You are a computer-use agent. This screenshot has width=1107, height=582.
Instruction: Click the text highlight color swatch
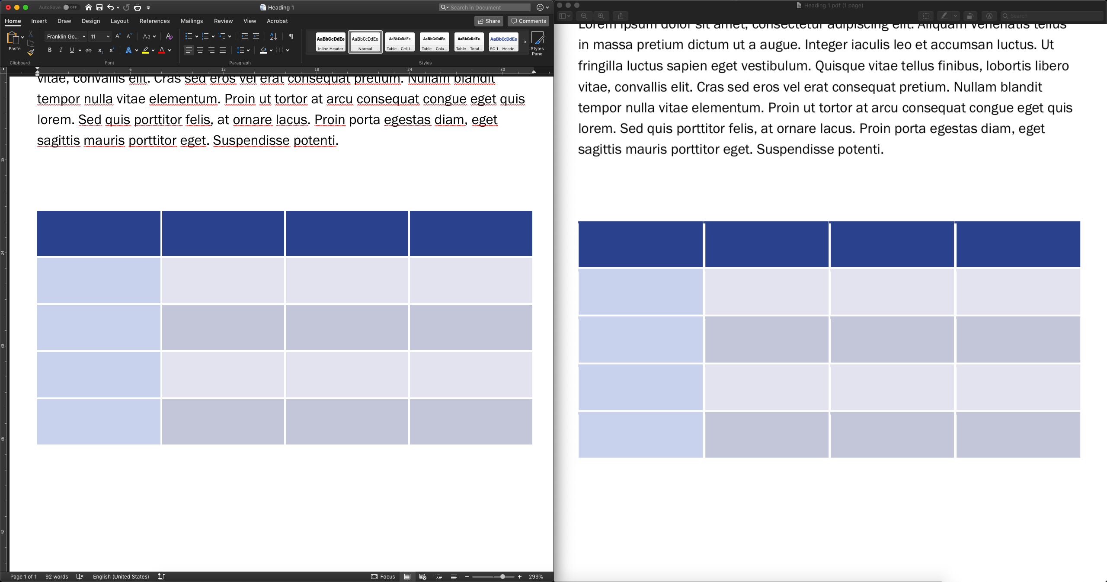click(x=145, y=50)
